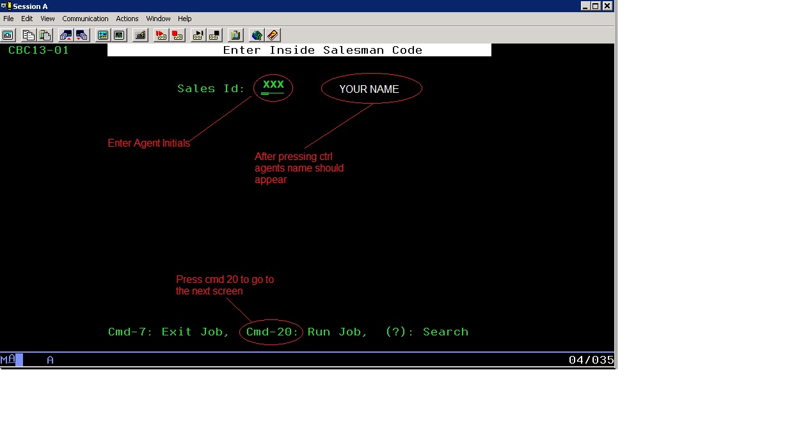The height and width of the screenshot is (443, 787).
Task: Open the Communication menu
Action: click(85, 19)
